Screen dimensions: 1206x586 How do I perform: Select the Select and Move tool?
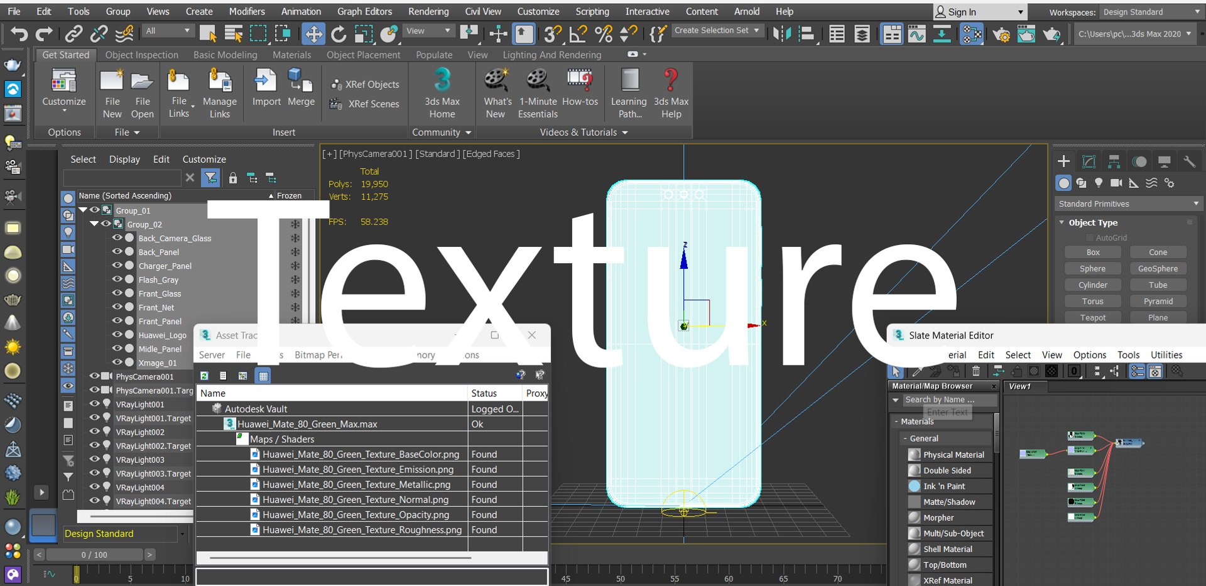pyautogui.click(x=313, y=33)
